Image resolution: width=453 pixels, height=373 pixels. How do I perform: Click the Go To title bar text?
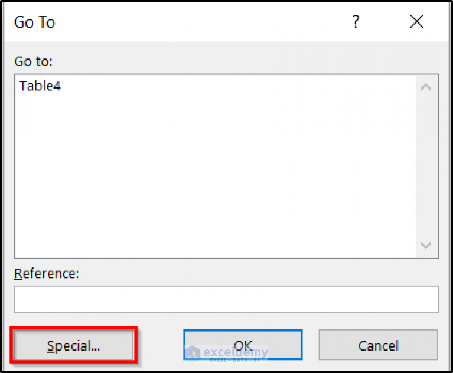click(x=34, y=22)
